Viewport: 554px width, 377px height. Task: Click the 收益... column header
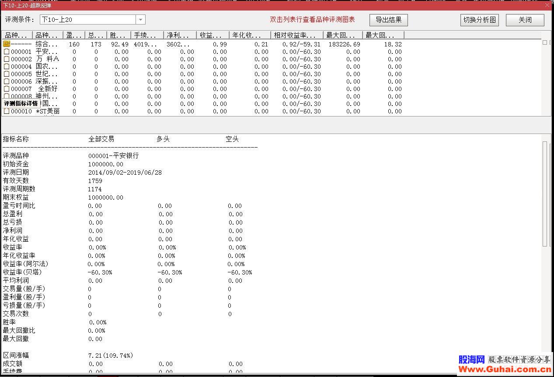[x=213, y=35]
